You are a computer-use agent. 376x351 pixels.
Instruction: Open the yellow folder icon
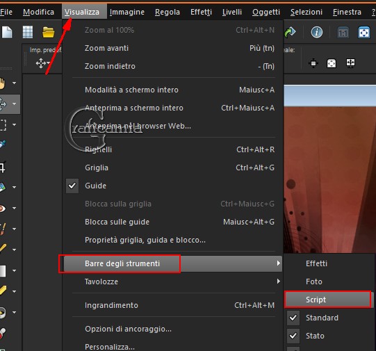(48, 32)
